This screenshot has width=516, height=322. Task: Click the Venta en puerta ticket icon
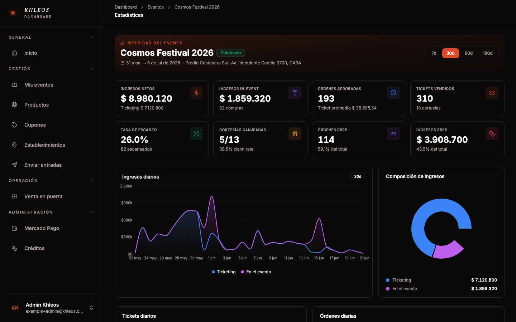point(14,196)
